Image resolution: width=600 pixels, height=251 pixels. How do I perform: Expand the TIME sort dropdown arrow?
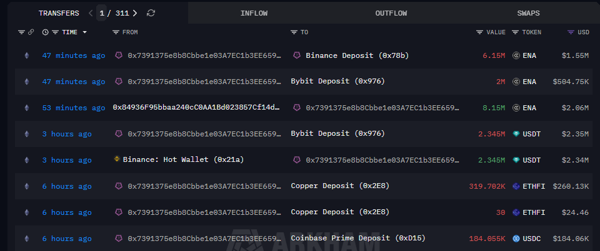pyautogui.click(x=84, y=32)
